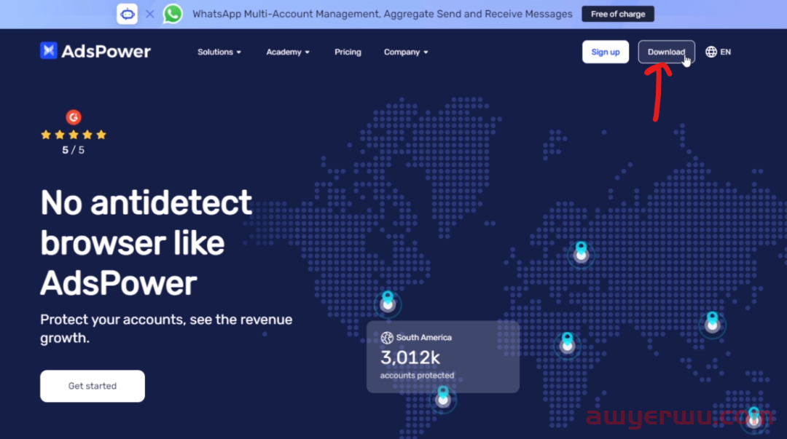Click the Get started button
Image resolution: width=787 pixels, height=439 pixels.
[x=93, y=386]
